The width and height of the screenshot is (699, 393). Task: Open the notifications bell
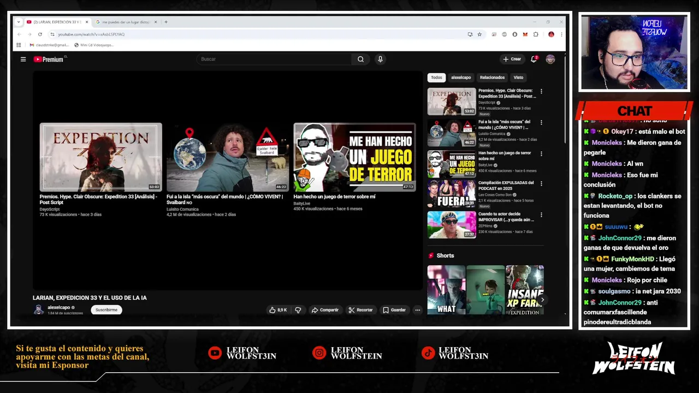coord(534,59)
